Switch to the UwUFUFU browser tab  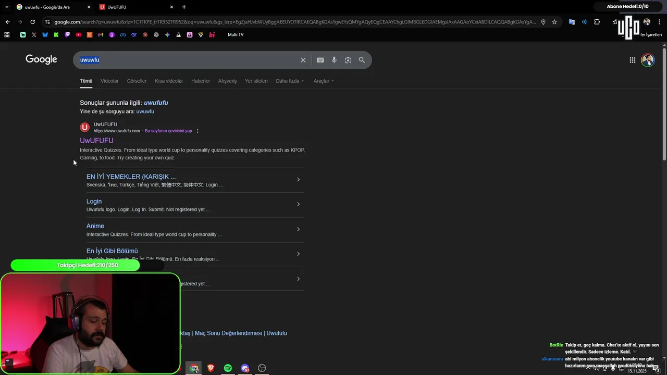[135, 7]
